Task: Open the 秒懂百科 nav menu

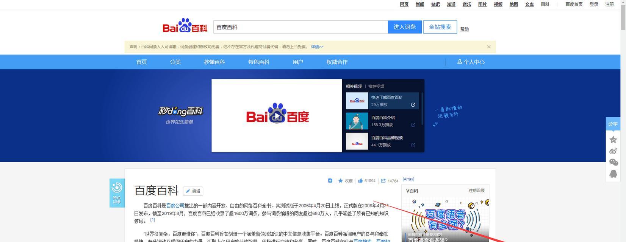Action: pos(214,62)
